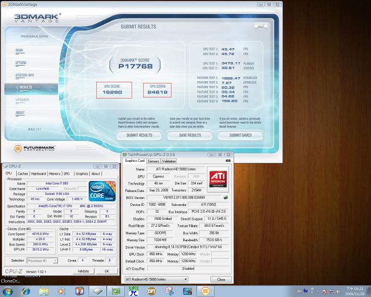Click the Close button in GPU-Z
This screenshot has height=297, width=371.
(221, 280)
